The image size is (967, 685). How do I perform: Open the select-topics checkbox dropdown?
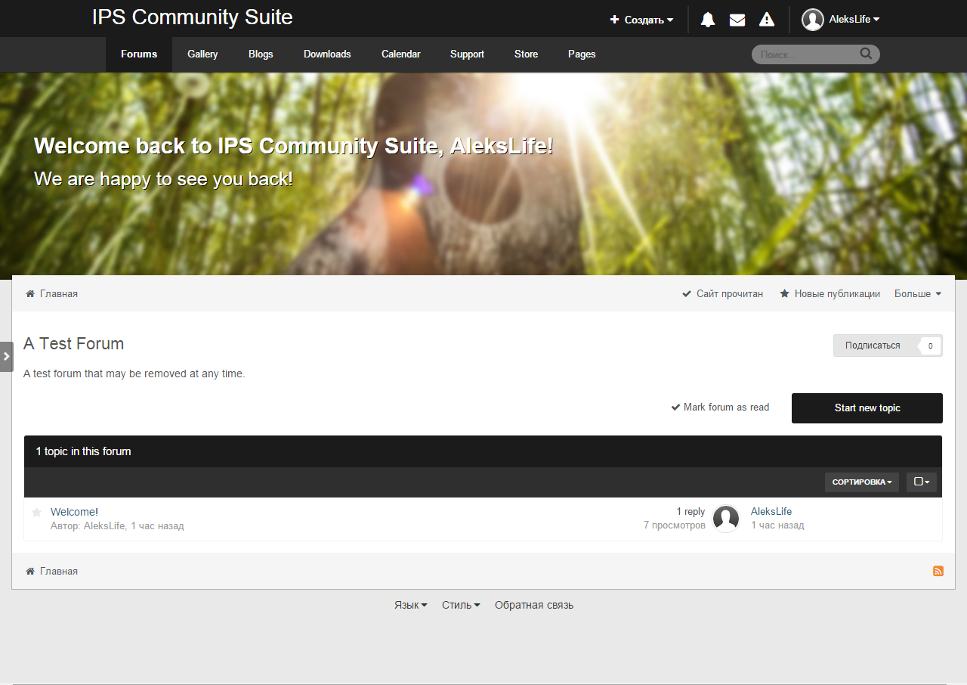coord(922,482)
